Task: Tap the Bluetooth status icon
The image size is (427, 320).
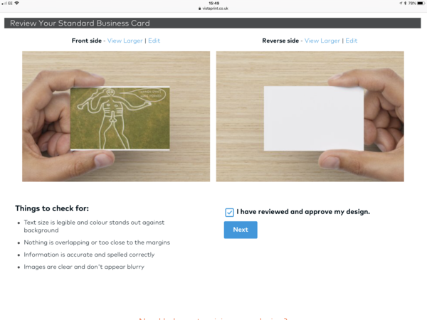Action: [405, 4]
